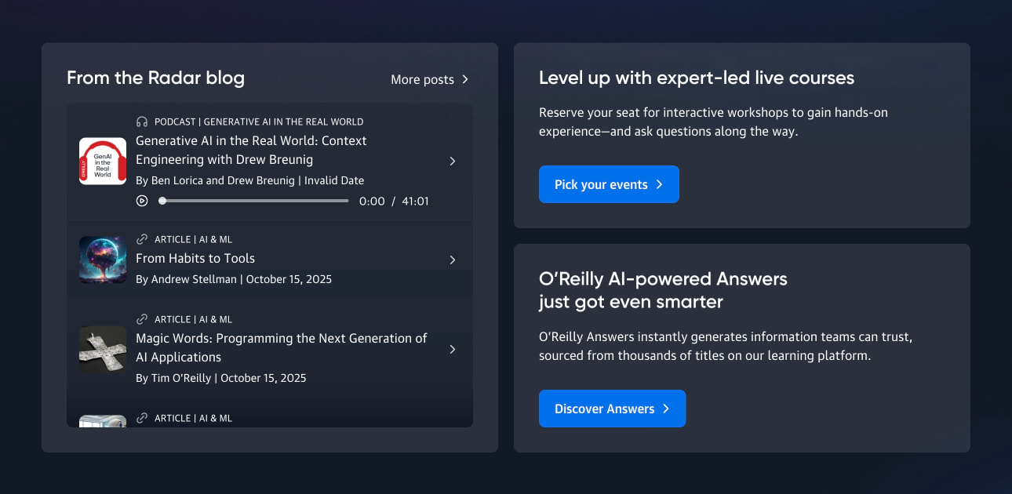This screenshot has width=1012, height=494.
Task: Click the Pick your events button
Action: [x=609, y=184]
